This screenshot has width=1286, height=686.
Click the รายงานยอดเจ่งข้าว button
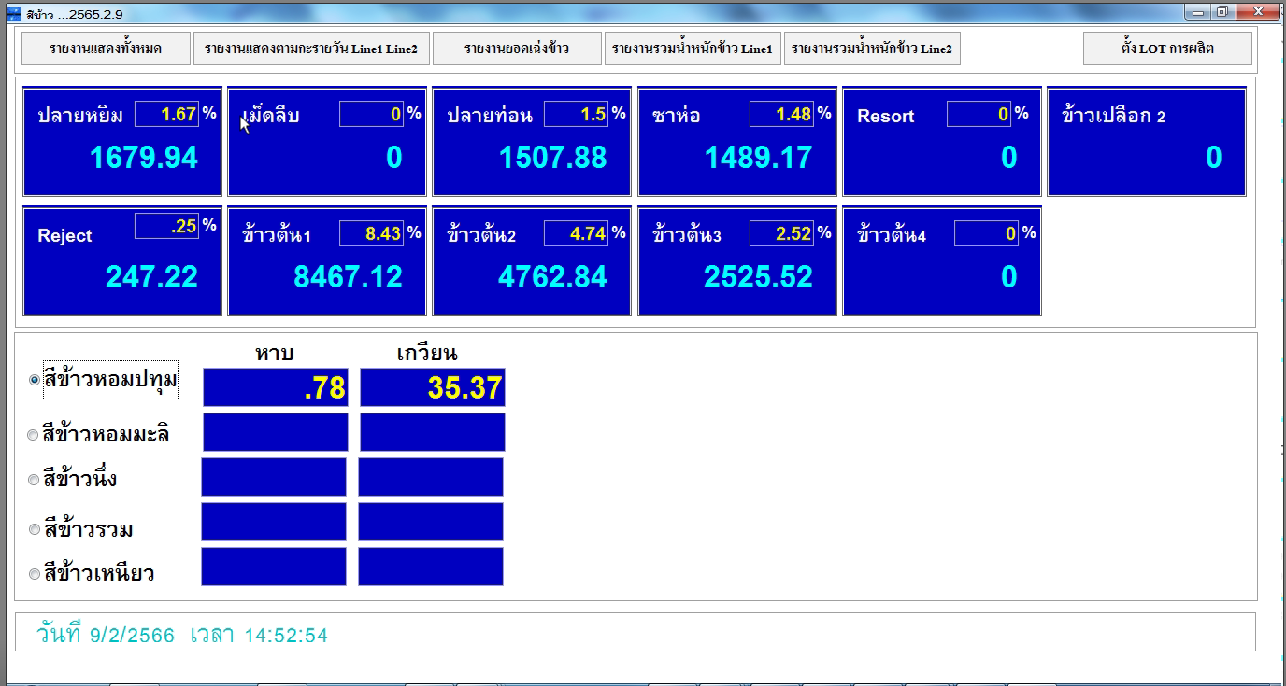coord(517,49)
